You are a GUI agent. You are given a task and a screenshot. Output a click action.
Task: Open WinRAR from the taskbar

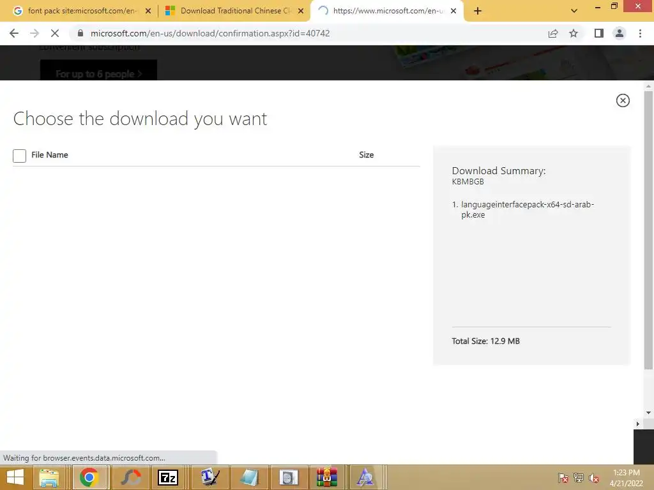coord(326,477)
